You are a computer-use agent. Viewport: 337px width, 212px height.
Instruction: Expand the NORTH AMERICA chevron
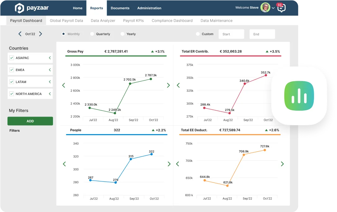pyautogui.click(x=50, y=94)
